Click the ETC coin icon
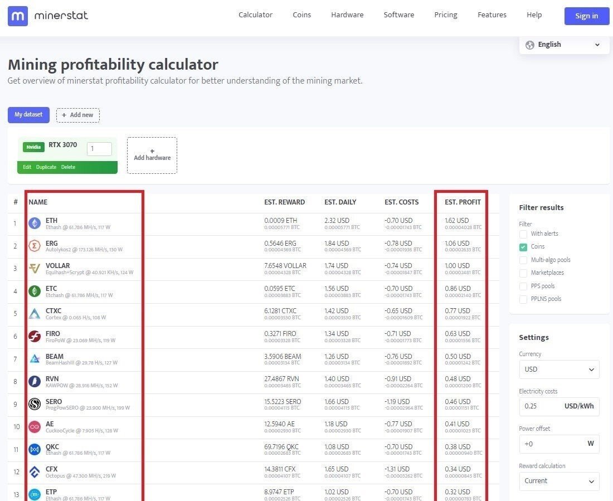The width and height of the screenshot is (613, 501). [35, 291]
